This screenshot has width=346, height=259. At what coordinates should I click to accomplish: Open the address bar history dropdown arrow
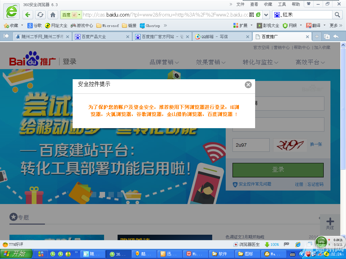pyautogui.click(x=266, y=15)
